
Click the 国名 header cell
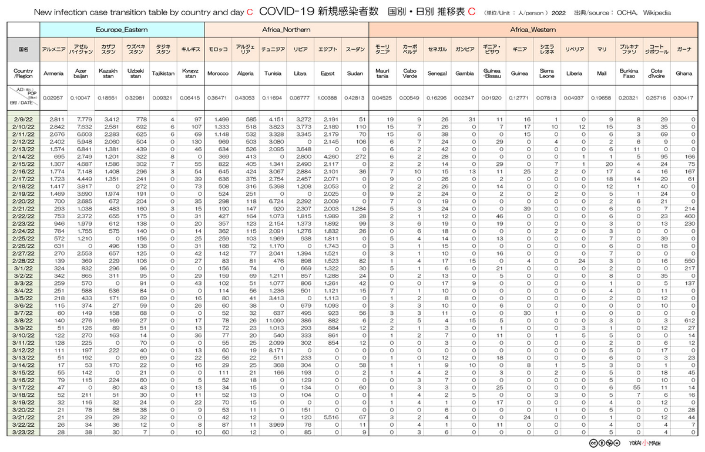(x=23, y=50)
